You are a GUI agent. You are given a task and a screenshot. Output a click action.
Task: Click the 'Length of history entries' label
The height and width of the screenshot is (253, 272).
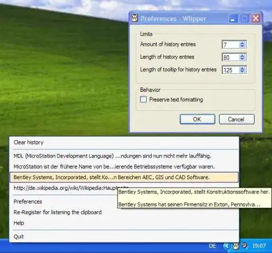(x=167, y=57)
